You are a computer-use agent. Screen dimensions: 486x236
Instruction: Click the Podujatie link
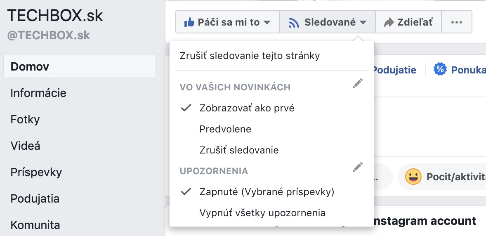coord(394,70)
